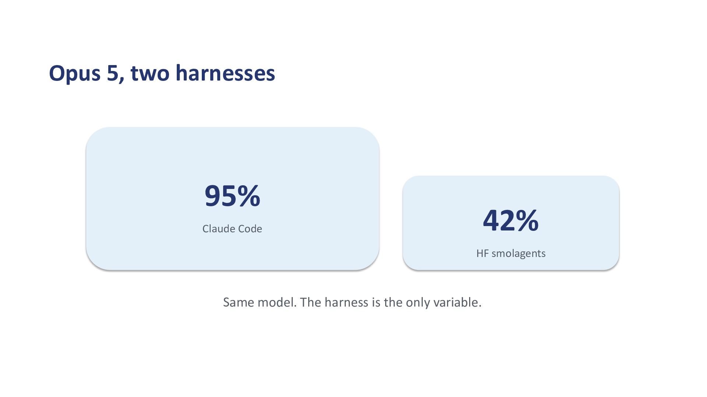
Task: Click the percent sign next to 42
Action: coord(527,221)
